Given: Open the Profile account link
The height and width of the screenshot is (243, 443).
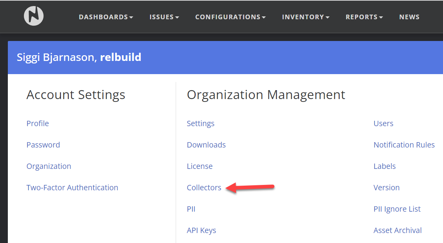Looking at the screenshot, I should (x=37, y=124).
